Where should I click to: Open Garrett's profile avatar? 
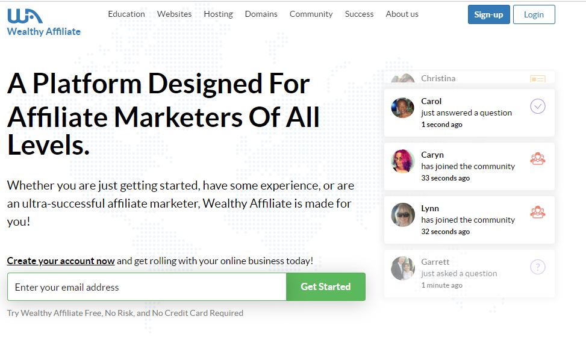click(x=402, y=268)
